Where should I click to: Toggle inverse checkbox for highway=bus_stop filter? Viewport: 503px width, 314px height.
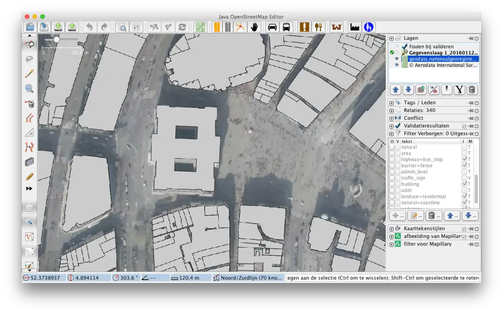[x=464, y=160]
